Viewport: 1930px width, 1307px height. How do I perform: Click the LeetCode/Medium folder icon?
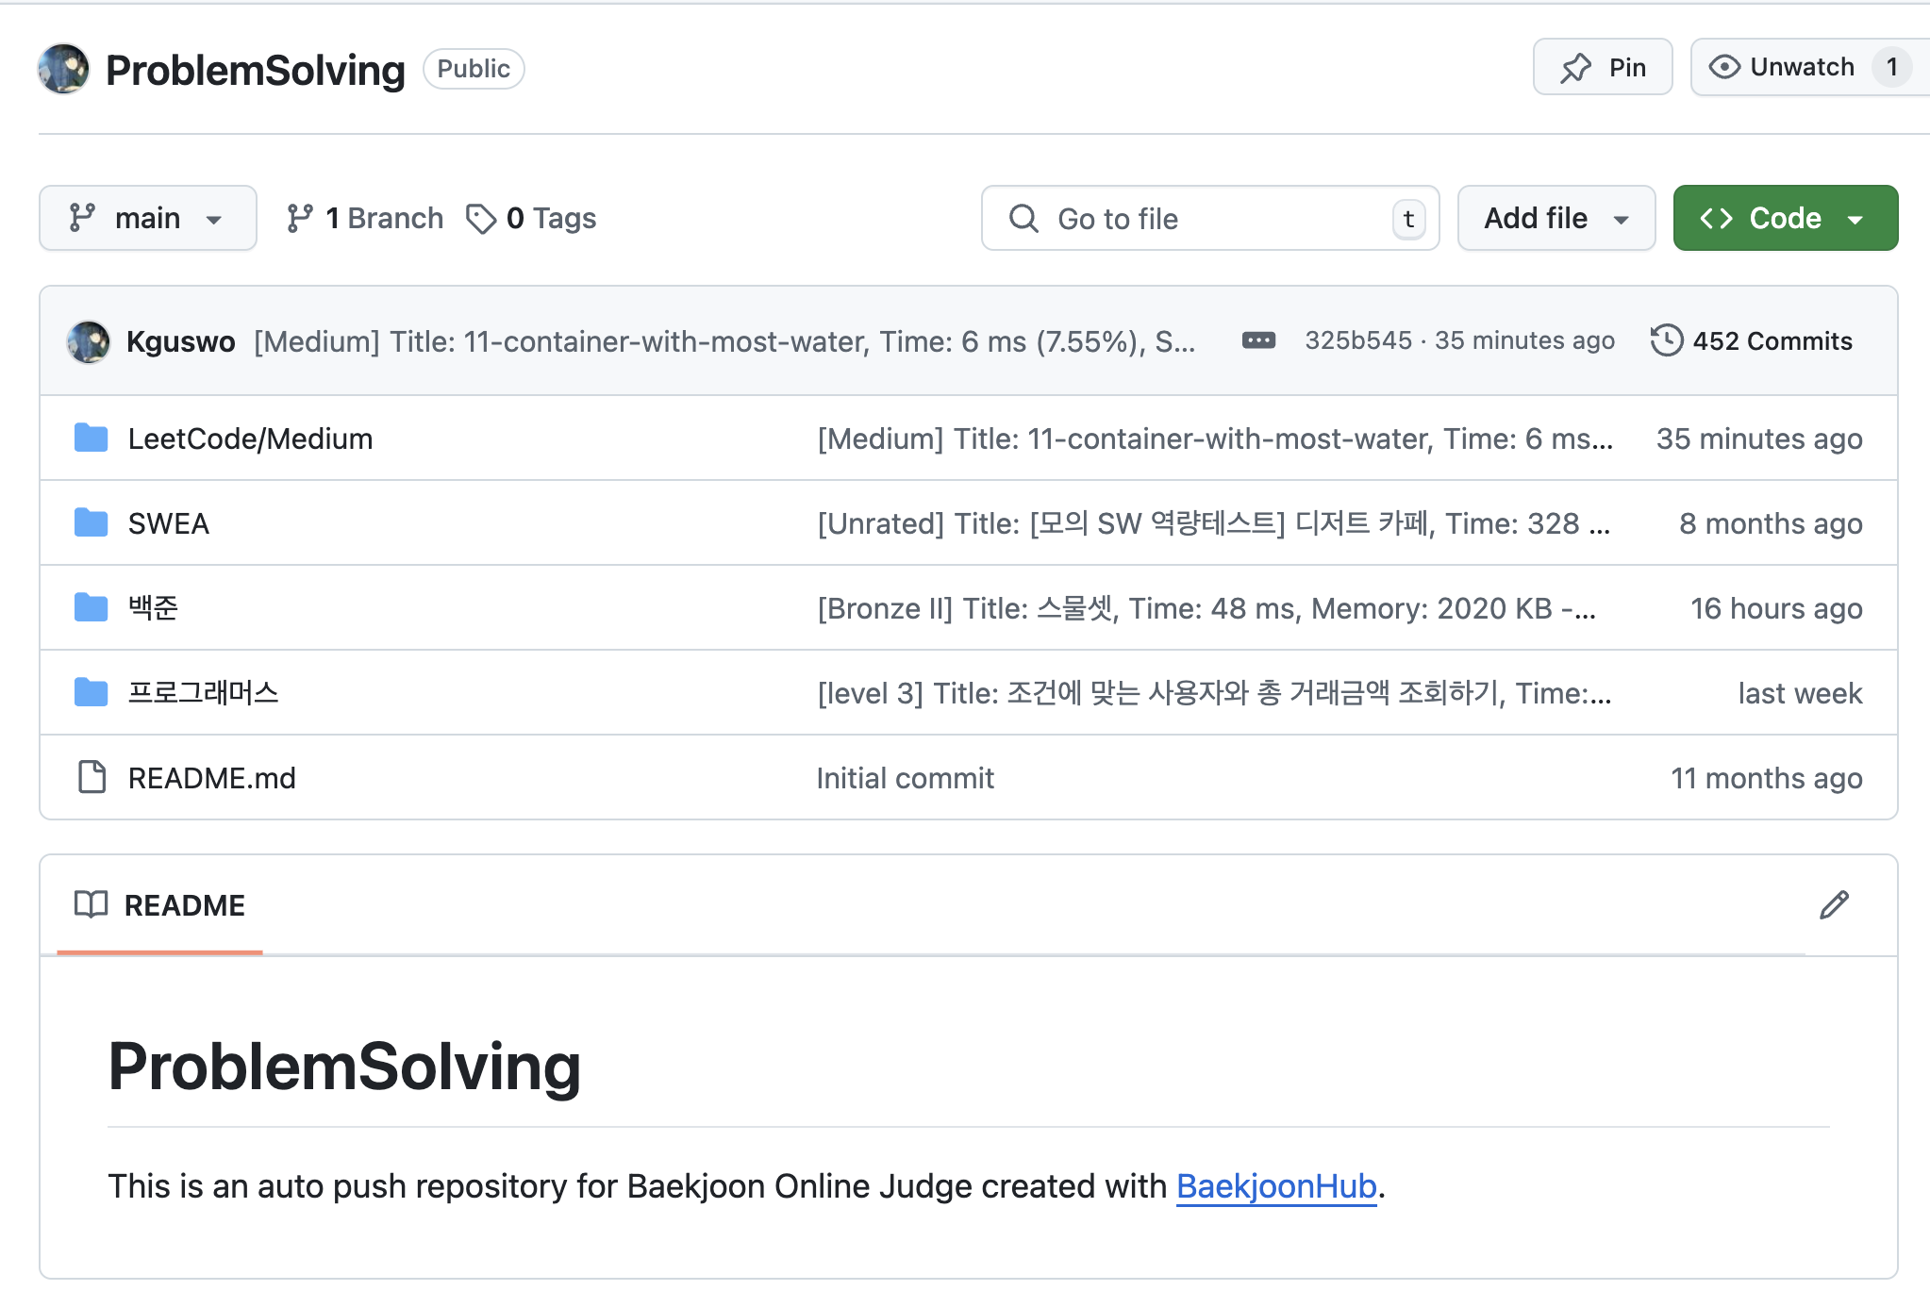[x=92, y=438]
